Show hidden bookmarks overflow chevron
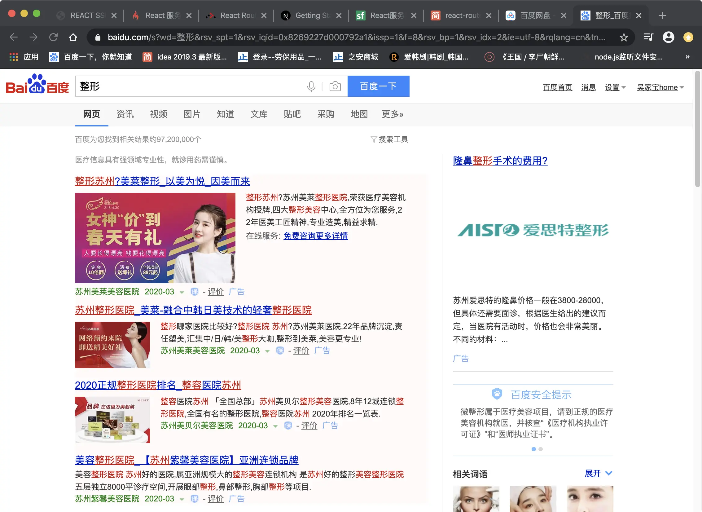The image size is (702, 512). [x=687, y=57]
